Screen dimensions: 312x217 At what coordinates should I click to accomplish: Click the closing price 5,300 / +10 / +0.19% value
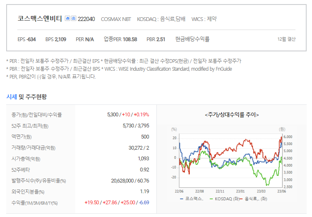click(x=128, y=115)
